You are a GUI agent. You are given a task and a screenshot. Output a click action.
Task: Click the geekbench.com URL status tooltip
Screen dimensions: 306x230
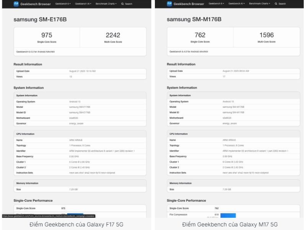(49, 216)
